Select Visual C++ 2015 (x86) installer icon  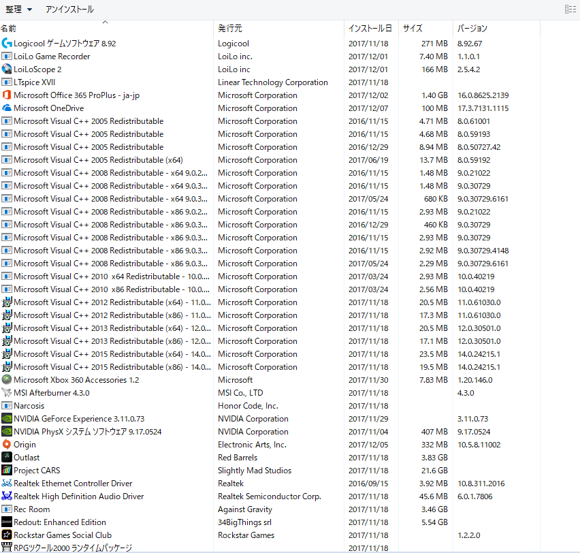(7, 367)
